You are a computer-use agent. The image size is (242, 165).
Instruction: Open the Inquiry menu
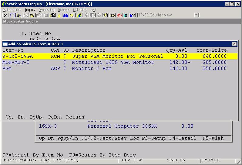(30, 10)
